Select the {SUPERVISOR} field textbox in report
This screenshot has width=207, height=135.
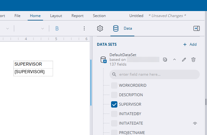33,72
